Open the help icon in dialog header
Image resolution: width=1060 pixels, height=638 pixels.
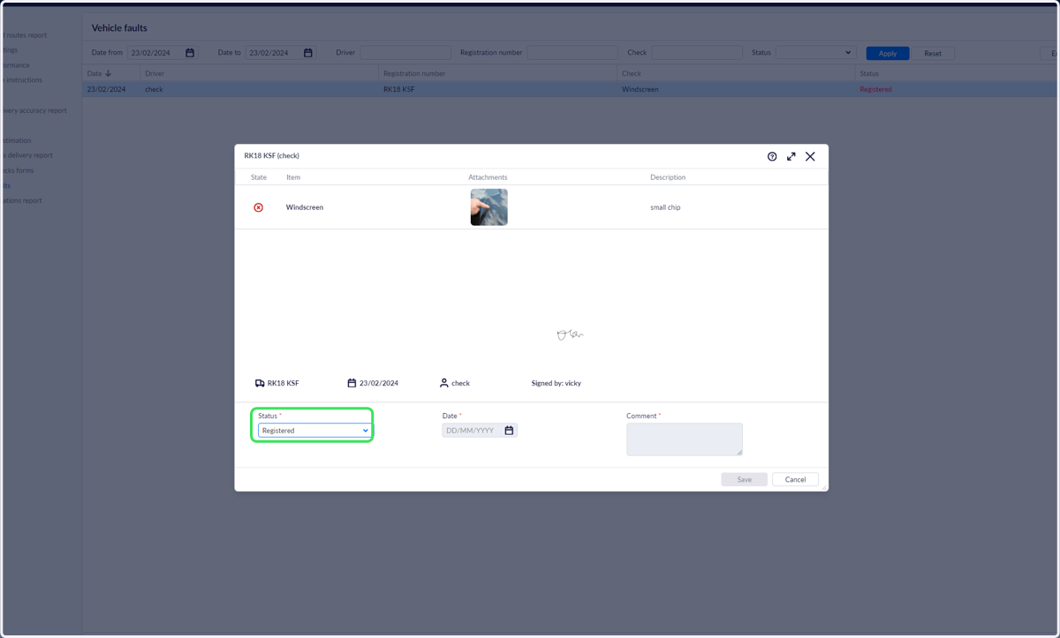click(772, 156)
